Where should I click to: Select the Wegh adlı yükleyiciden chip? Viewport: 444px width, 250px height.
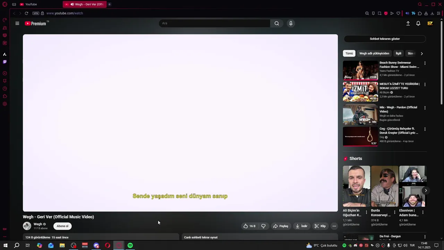(x=374, y=53)
